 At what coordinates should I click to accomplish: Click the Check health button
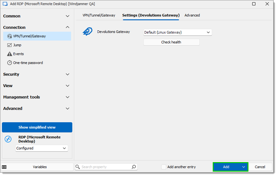(171, 42)
